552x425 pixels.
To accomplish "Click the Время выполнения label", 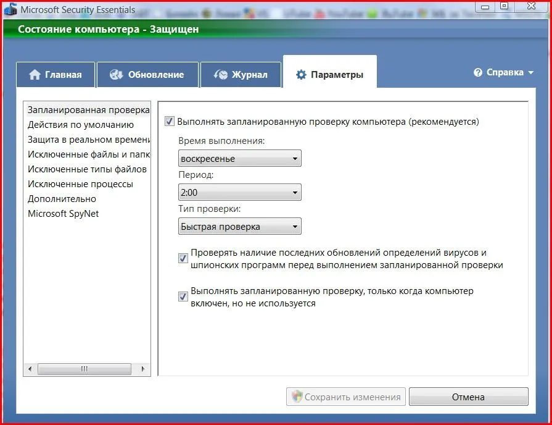I will (x=221, y=141).
